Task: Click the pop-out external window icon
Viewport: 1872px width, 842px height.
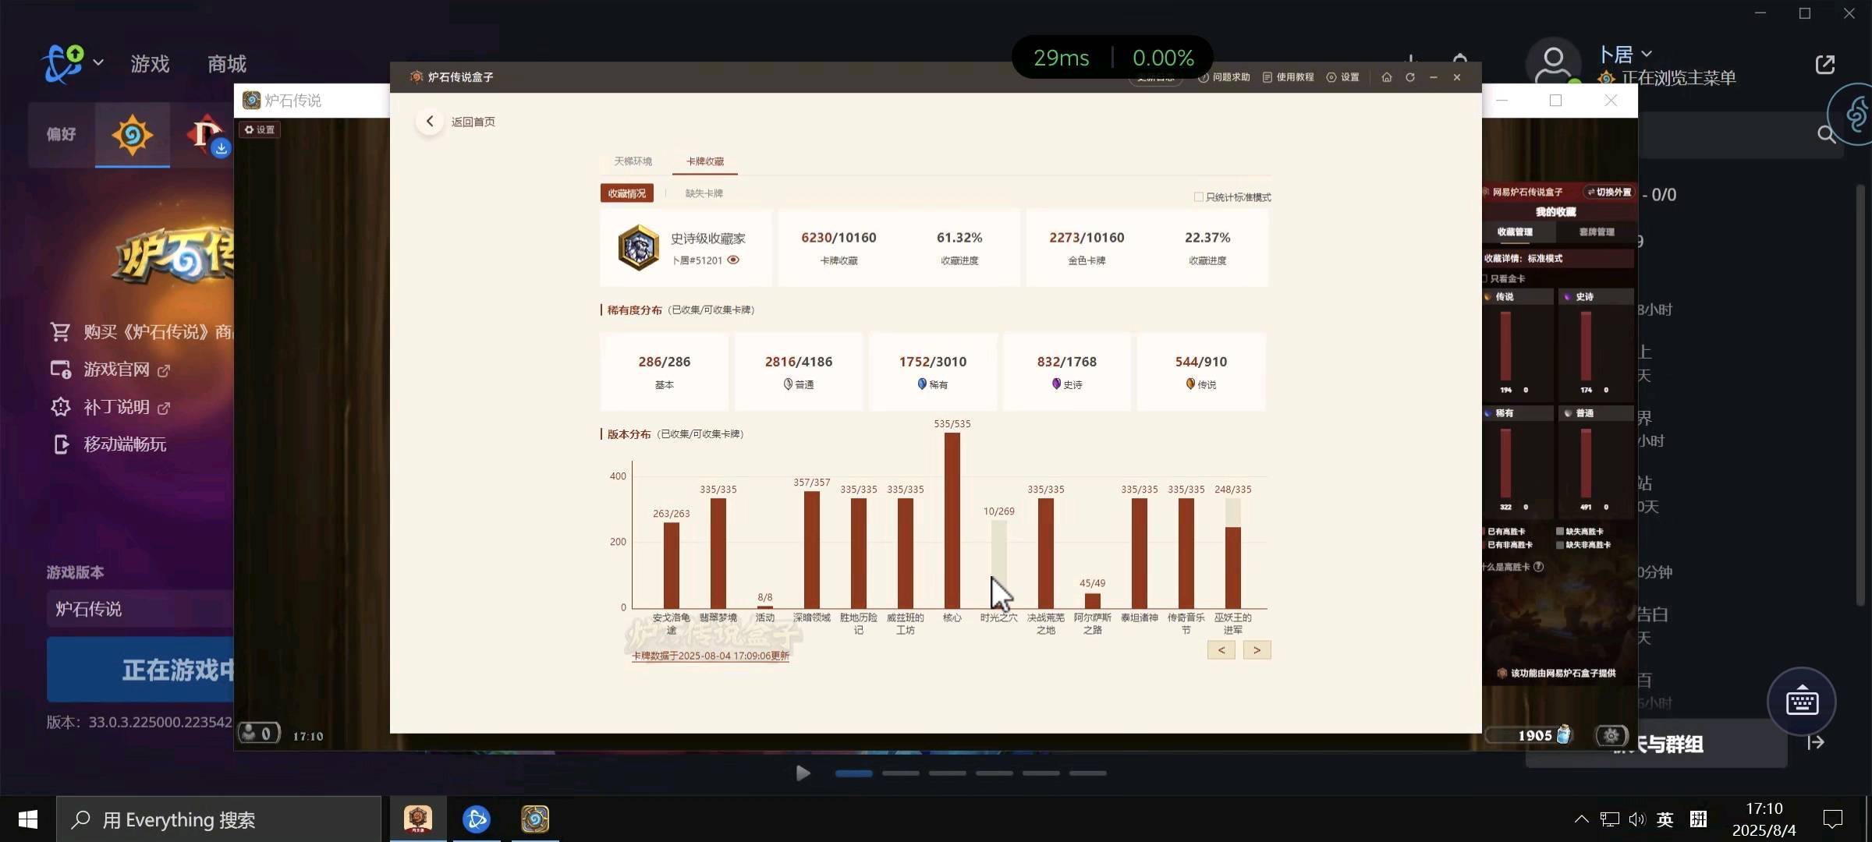Action: click(x=1825, y=65)
